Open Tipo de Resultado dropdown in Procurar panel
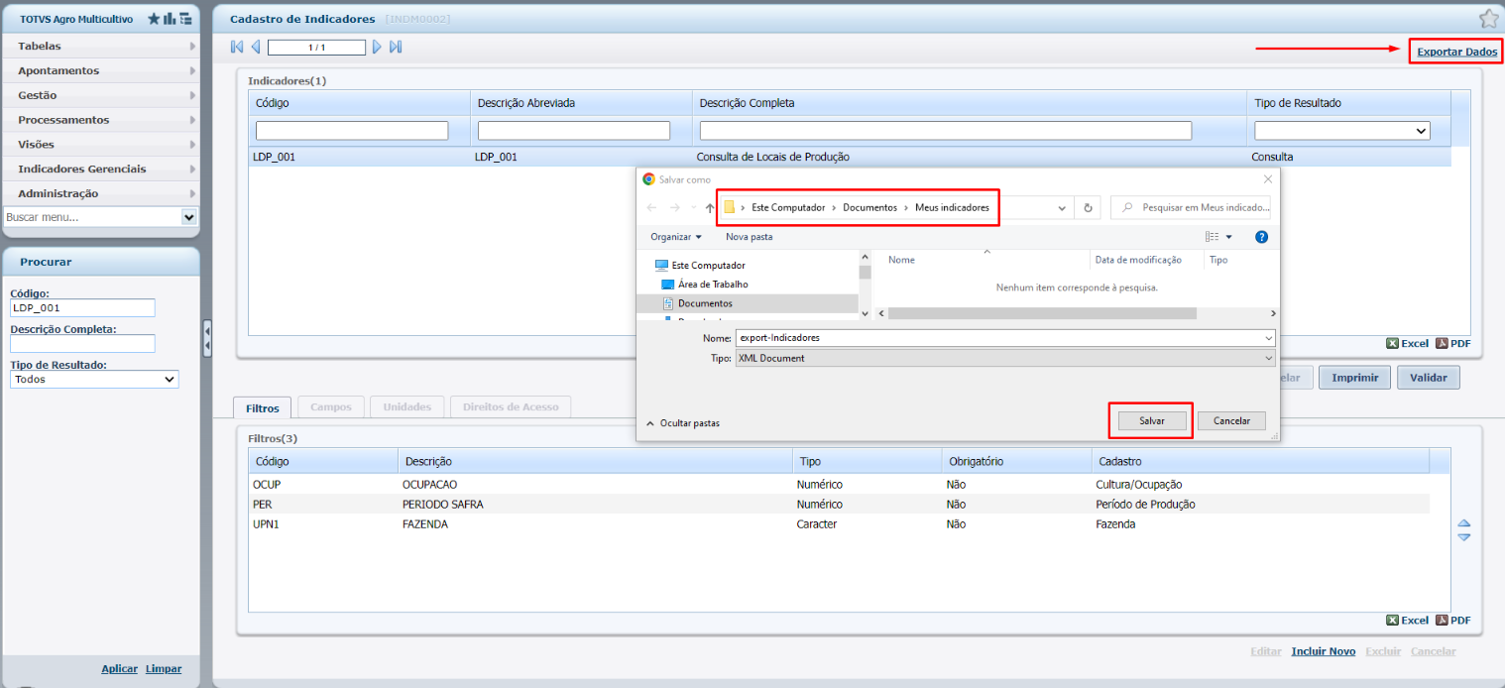The image size is (1505, 688). [169, 380]
